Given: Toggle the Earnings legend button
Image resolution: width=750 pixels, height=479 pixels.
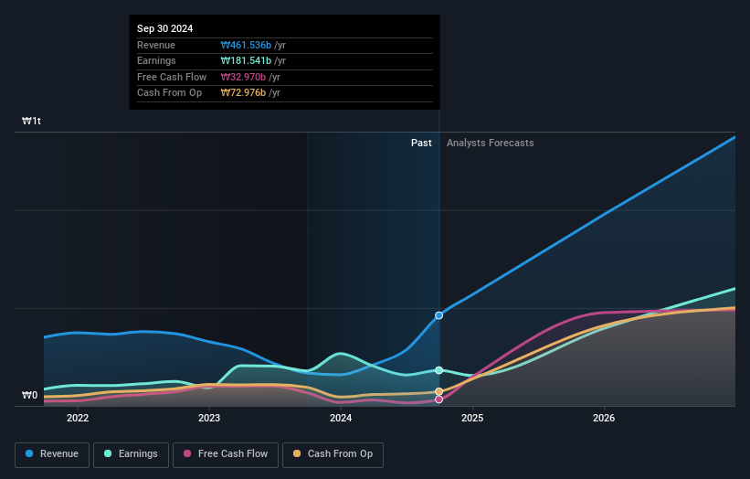Looking at the screenshot, I should [131, 454].
